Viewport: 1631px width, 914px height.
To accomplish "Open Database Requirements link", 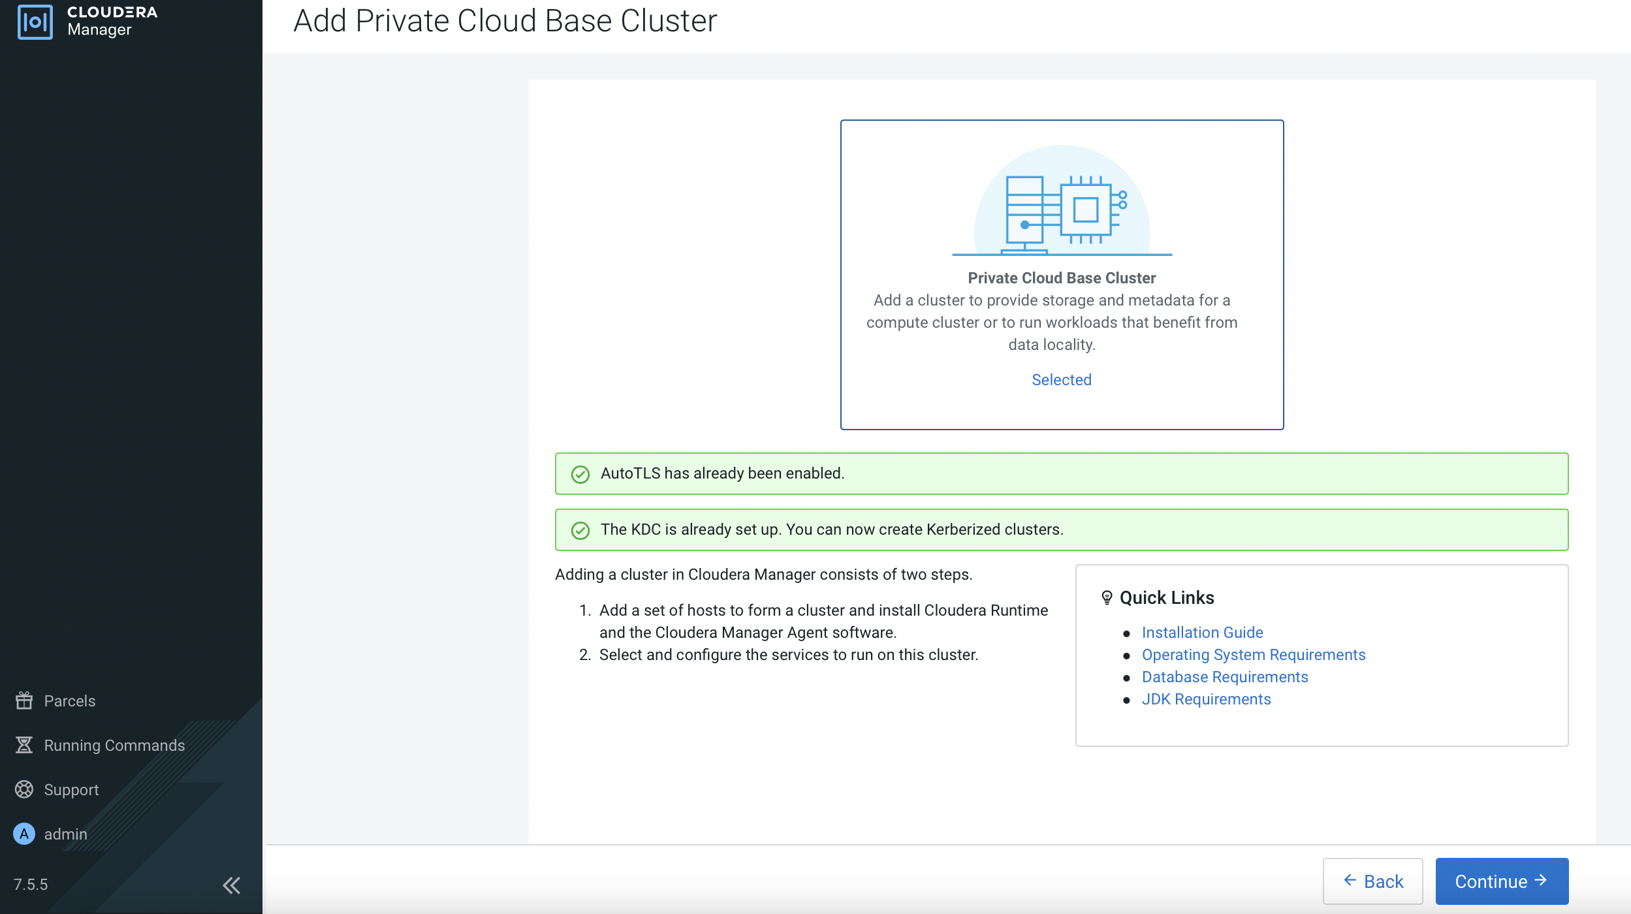I will click(x=1224, y=677).
